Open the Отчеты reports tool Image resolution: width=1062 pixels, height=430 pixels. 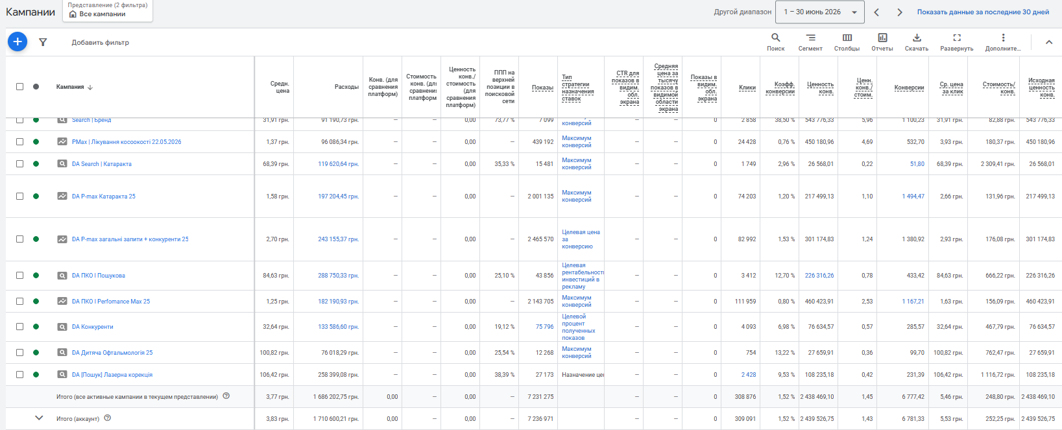pos(882,42)
